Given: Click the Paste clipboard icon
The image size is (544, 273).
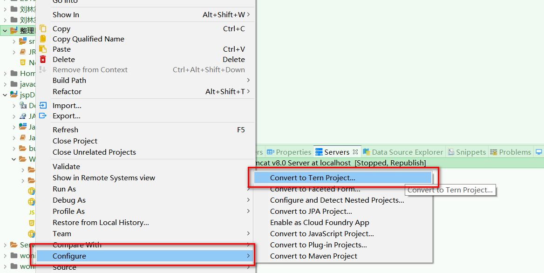Looking at the screenshot, I should [x=43, y=49].
